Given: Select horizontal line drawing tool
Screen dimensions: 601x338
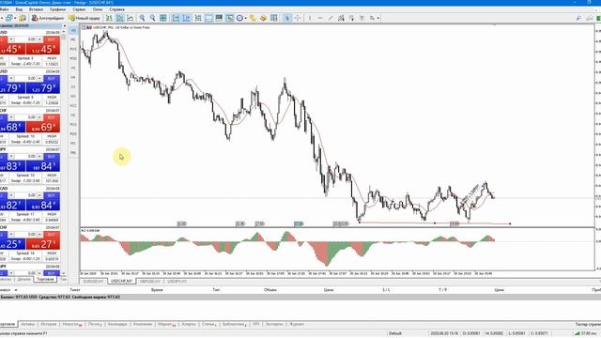Looking at the screenshot, I should pyautogui.click(x=320, y=18).
